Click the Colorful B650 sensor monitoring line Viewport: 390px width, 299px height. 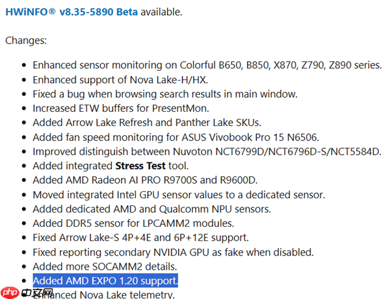click(207, 65)
